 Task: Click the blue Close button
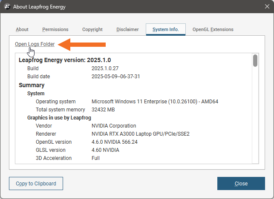coord(241,183)
